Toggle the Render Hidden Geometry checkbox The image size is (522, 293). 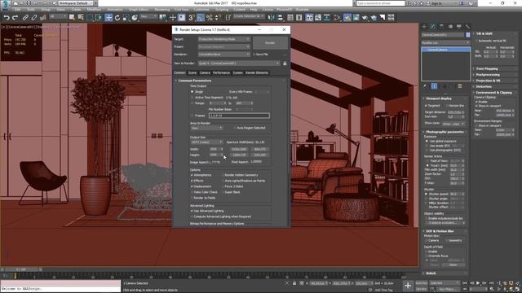(223, 175)
